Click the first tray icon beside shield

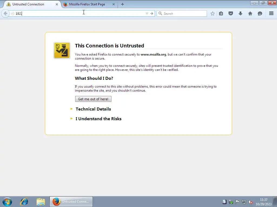[224, 202]
